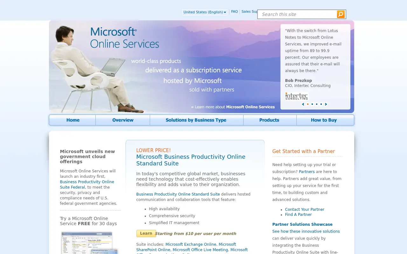Viewport: 407px width, 254px height.
Task: Open the Sales Support link in the header
Action: pos(250,12)
